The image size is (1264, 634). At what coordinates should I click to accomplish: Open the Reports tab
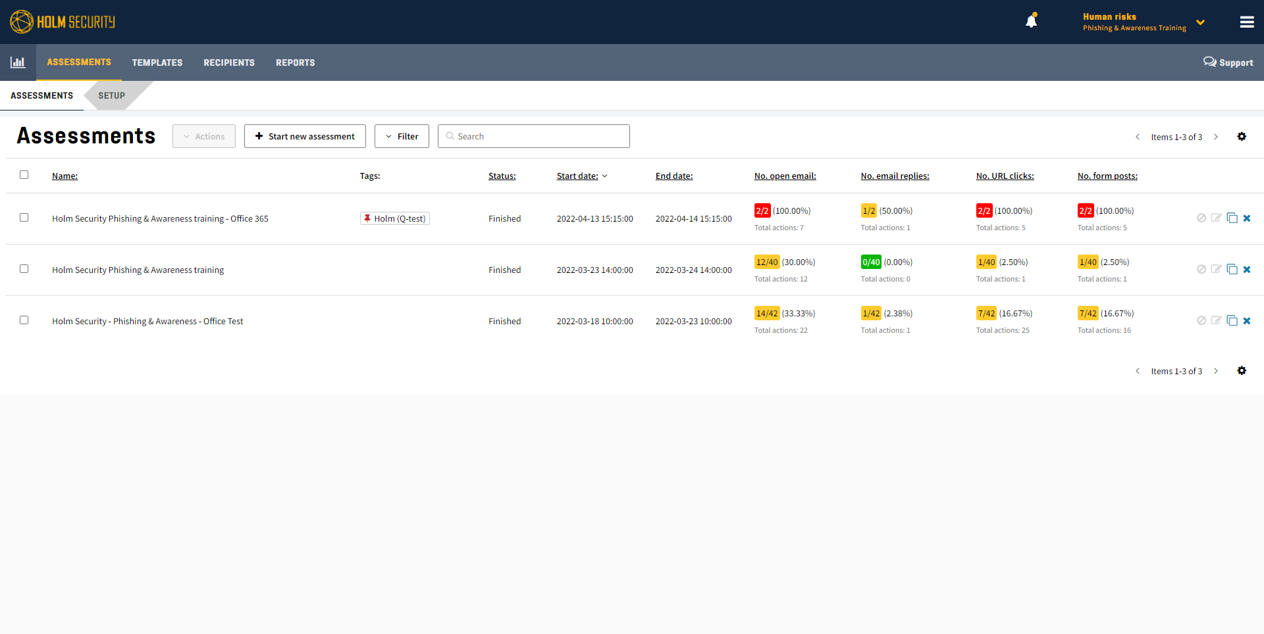tap(296, 62)
